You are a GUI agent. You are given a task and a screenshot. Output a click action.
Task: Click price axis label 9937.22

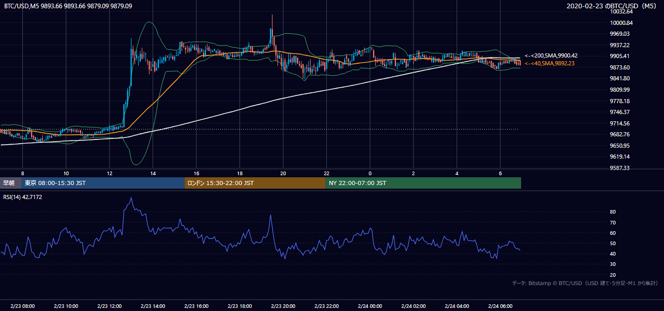click(x=620, y=45)
